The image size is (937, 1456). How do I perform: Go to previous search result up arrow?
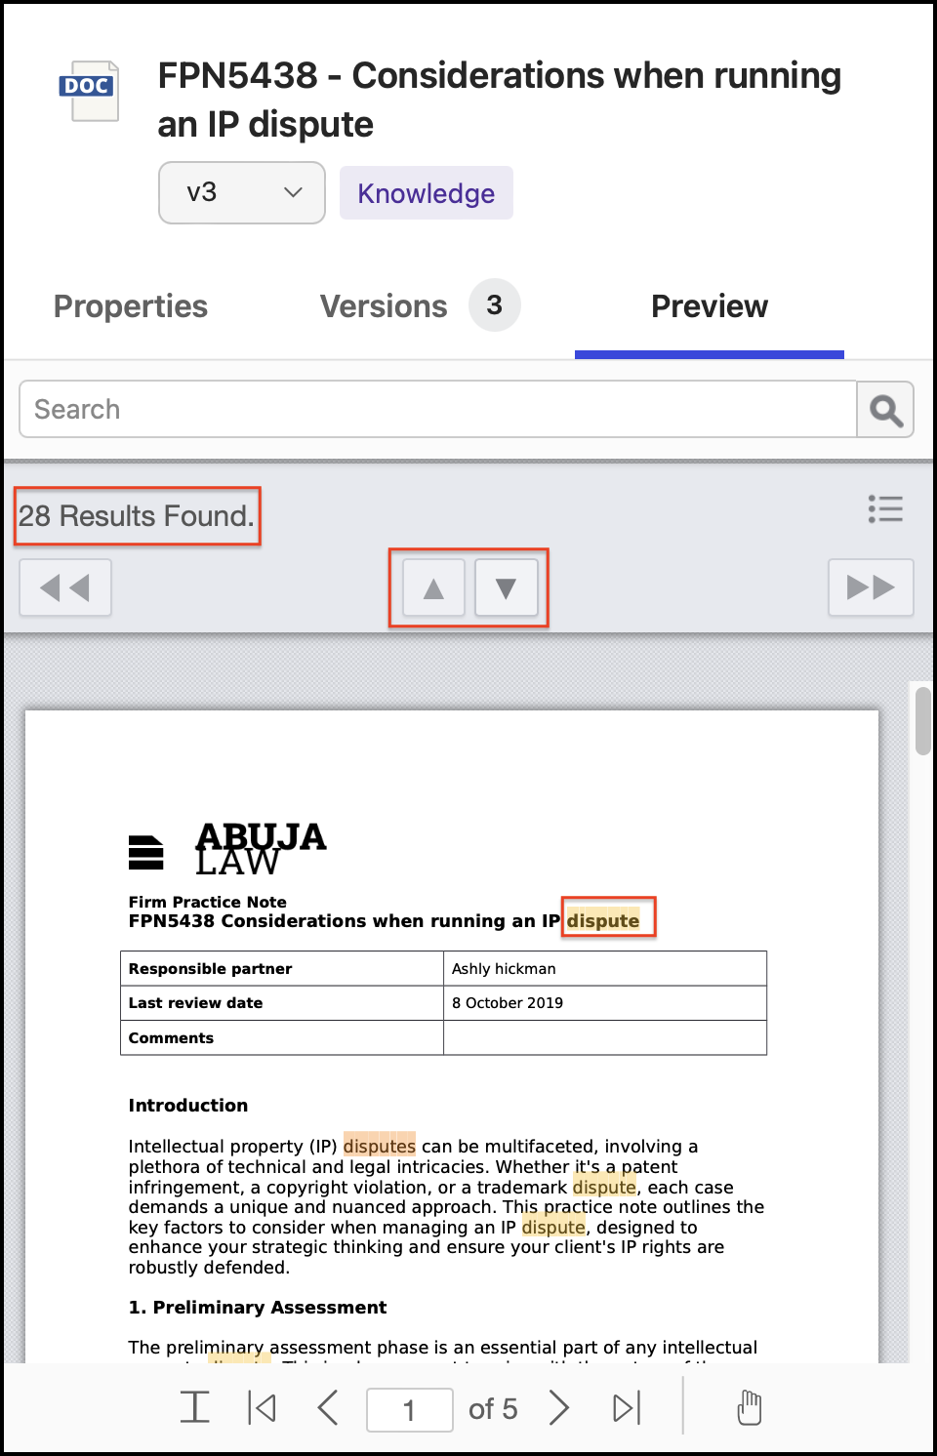tap(433, 587)
